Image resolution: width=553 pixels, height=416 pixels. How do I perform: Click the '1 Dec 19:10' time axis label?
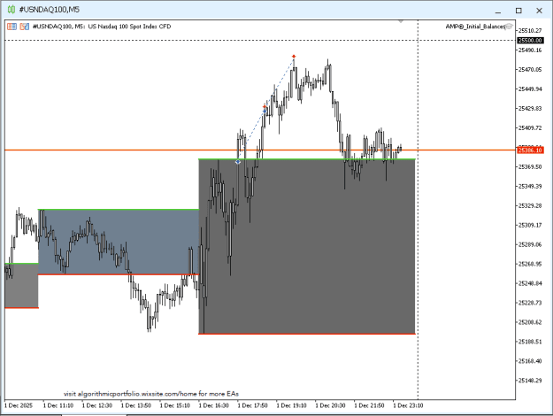click(x=292, y=405)
